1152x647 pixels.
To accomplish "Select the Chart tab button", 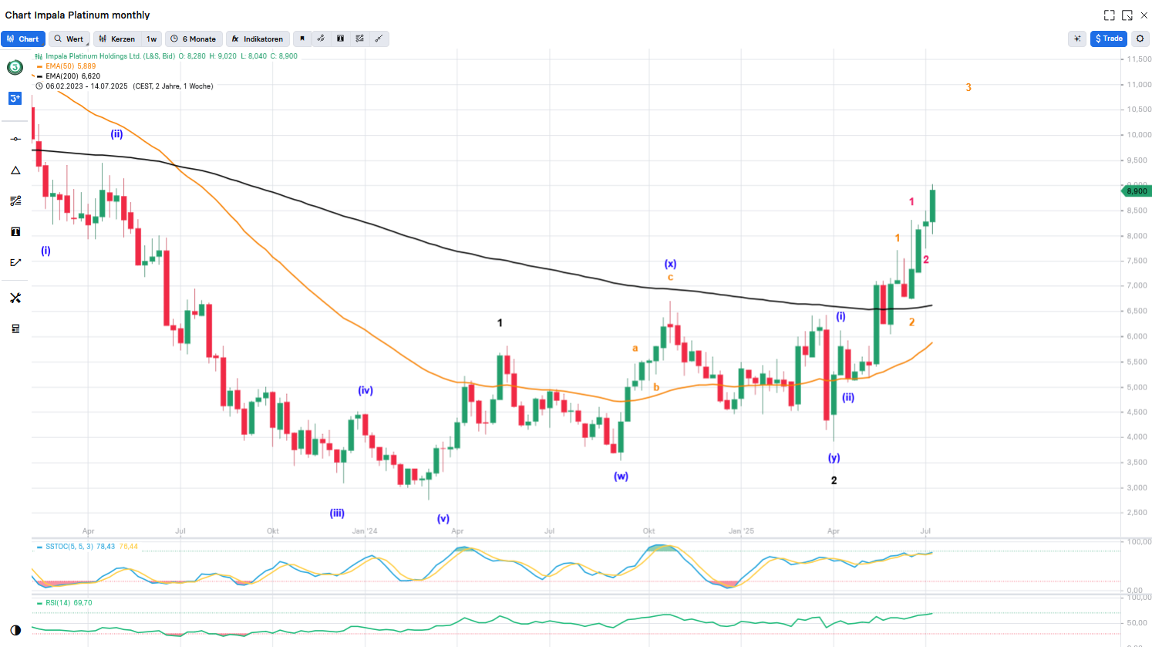I will pyautogui.click(x=23, y=39).
